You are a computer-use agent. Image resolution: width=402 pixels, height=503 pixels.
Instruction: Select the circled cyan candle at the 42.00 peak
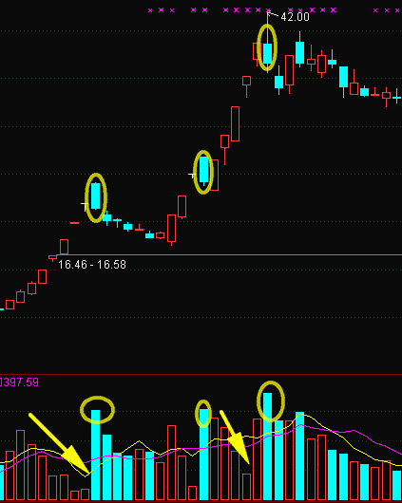click(x=267, y=53)
